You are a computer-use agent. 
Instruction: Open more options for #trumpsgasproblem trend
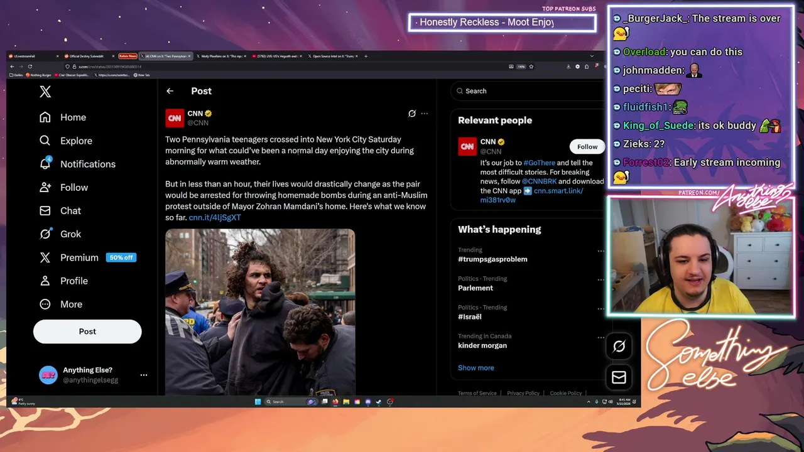[x=600, y=251]
